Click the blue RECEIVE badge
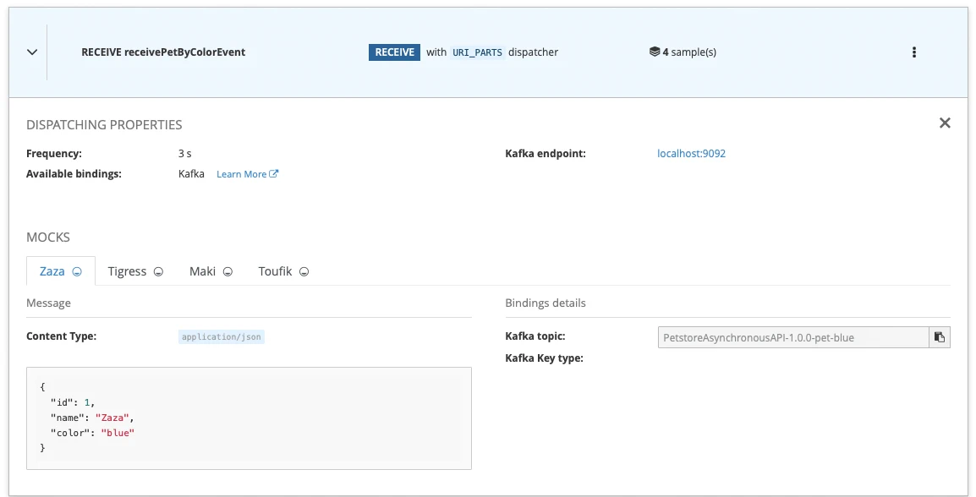 click(x=394, y=52)
